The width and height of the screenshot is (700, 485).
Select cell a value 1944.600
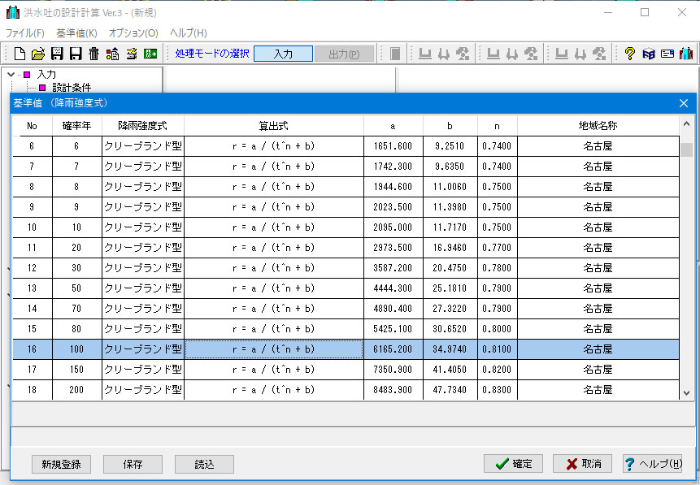click(393, 187)
